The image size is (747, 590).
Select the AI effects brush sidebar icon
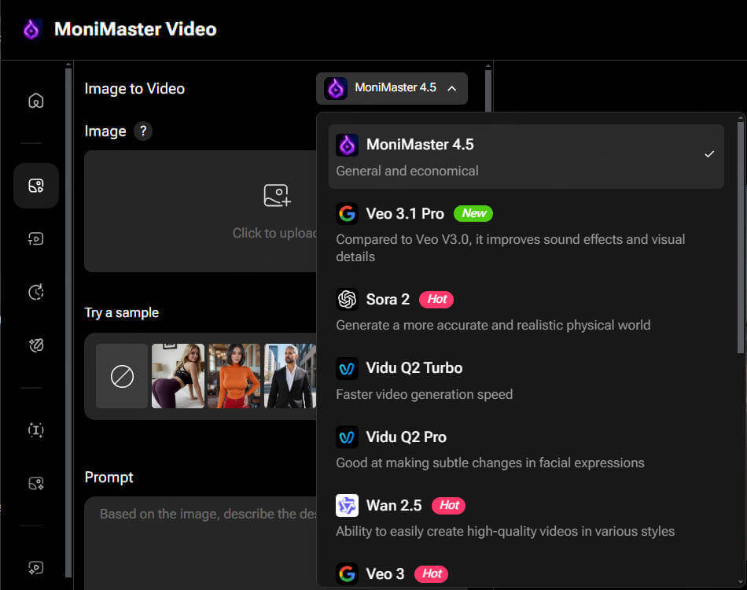pyautogui.click(x=35, y=345)
